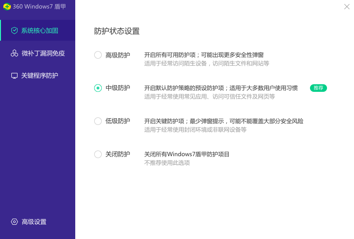Select the 中级防护 radio button
354x239 pixels.
pyautogui.click(x=98, y=88)
